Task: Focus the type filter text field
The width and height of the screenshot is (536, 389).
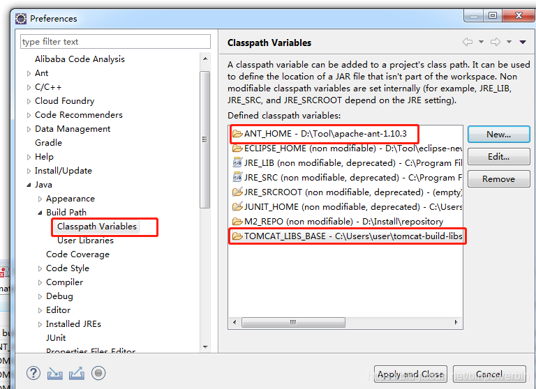Action: [x=115, y=42]
